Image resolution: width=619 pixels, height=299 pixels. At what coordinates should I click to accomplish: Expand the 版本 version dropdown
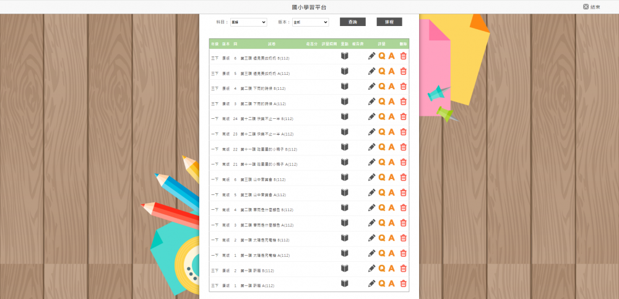310,22
